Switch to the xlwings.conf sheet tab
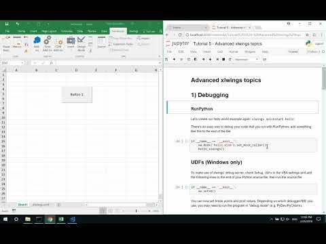 pos(41,205)
